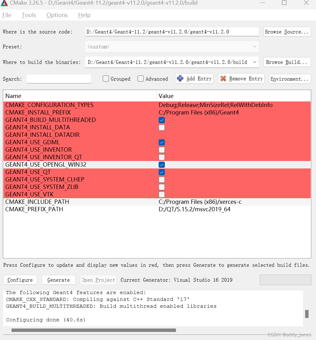Click the progress bar beside Current Generator
316x340 pixels.
tap(285, 280)
